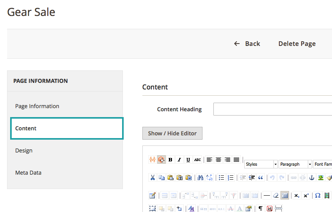Click the blockquote icon
The image size is (332, 212).
coord(261,177)
